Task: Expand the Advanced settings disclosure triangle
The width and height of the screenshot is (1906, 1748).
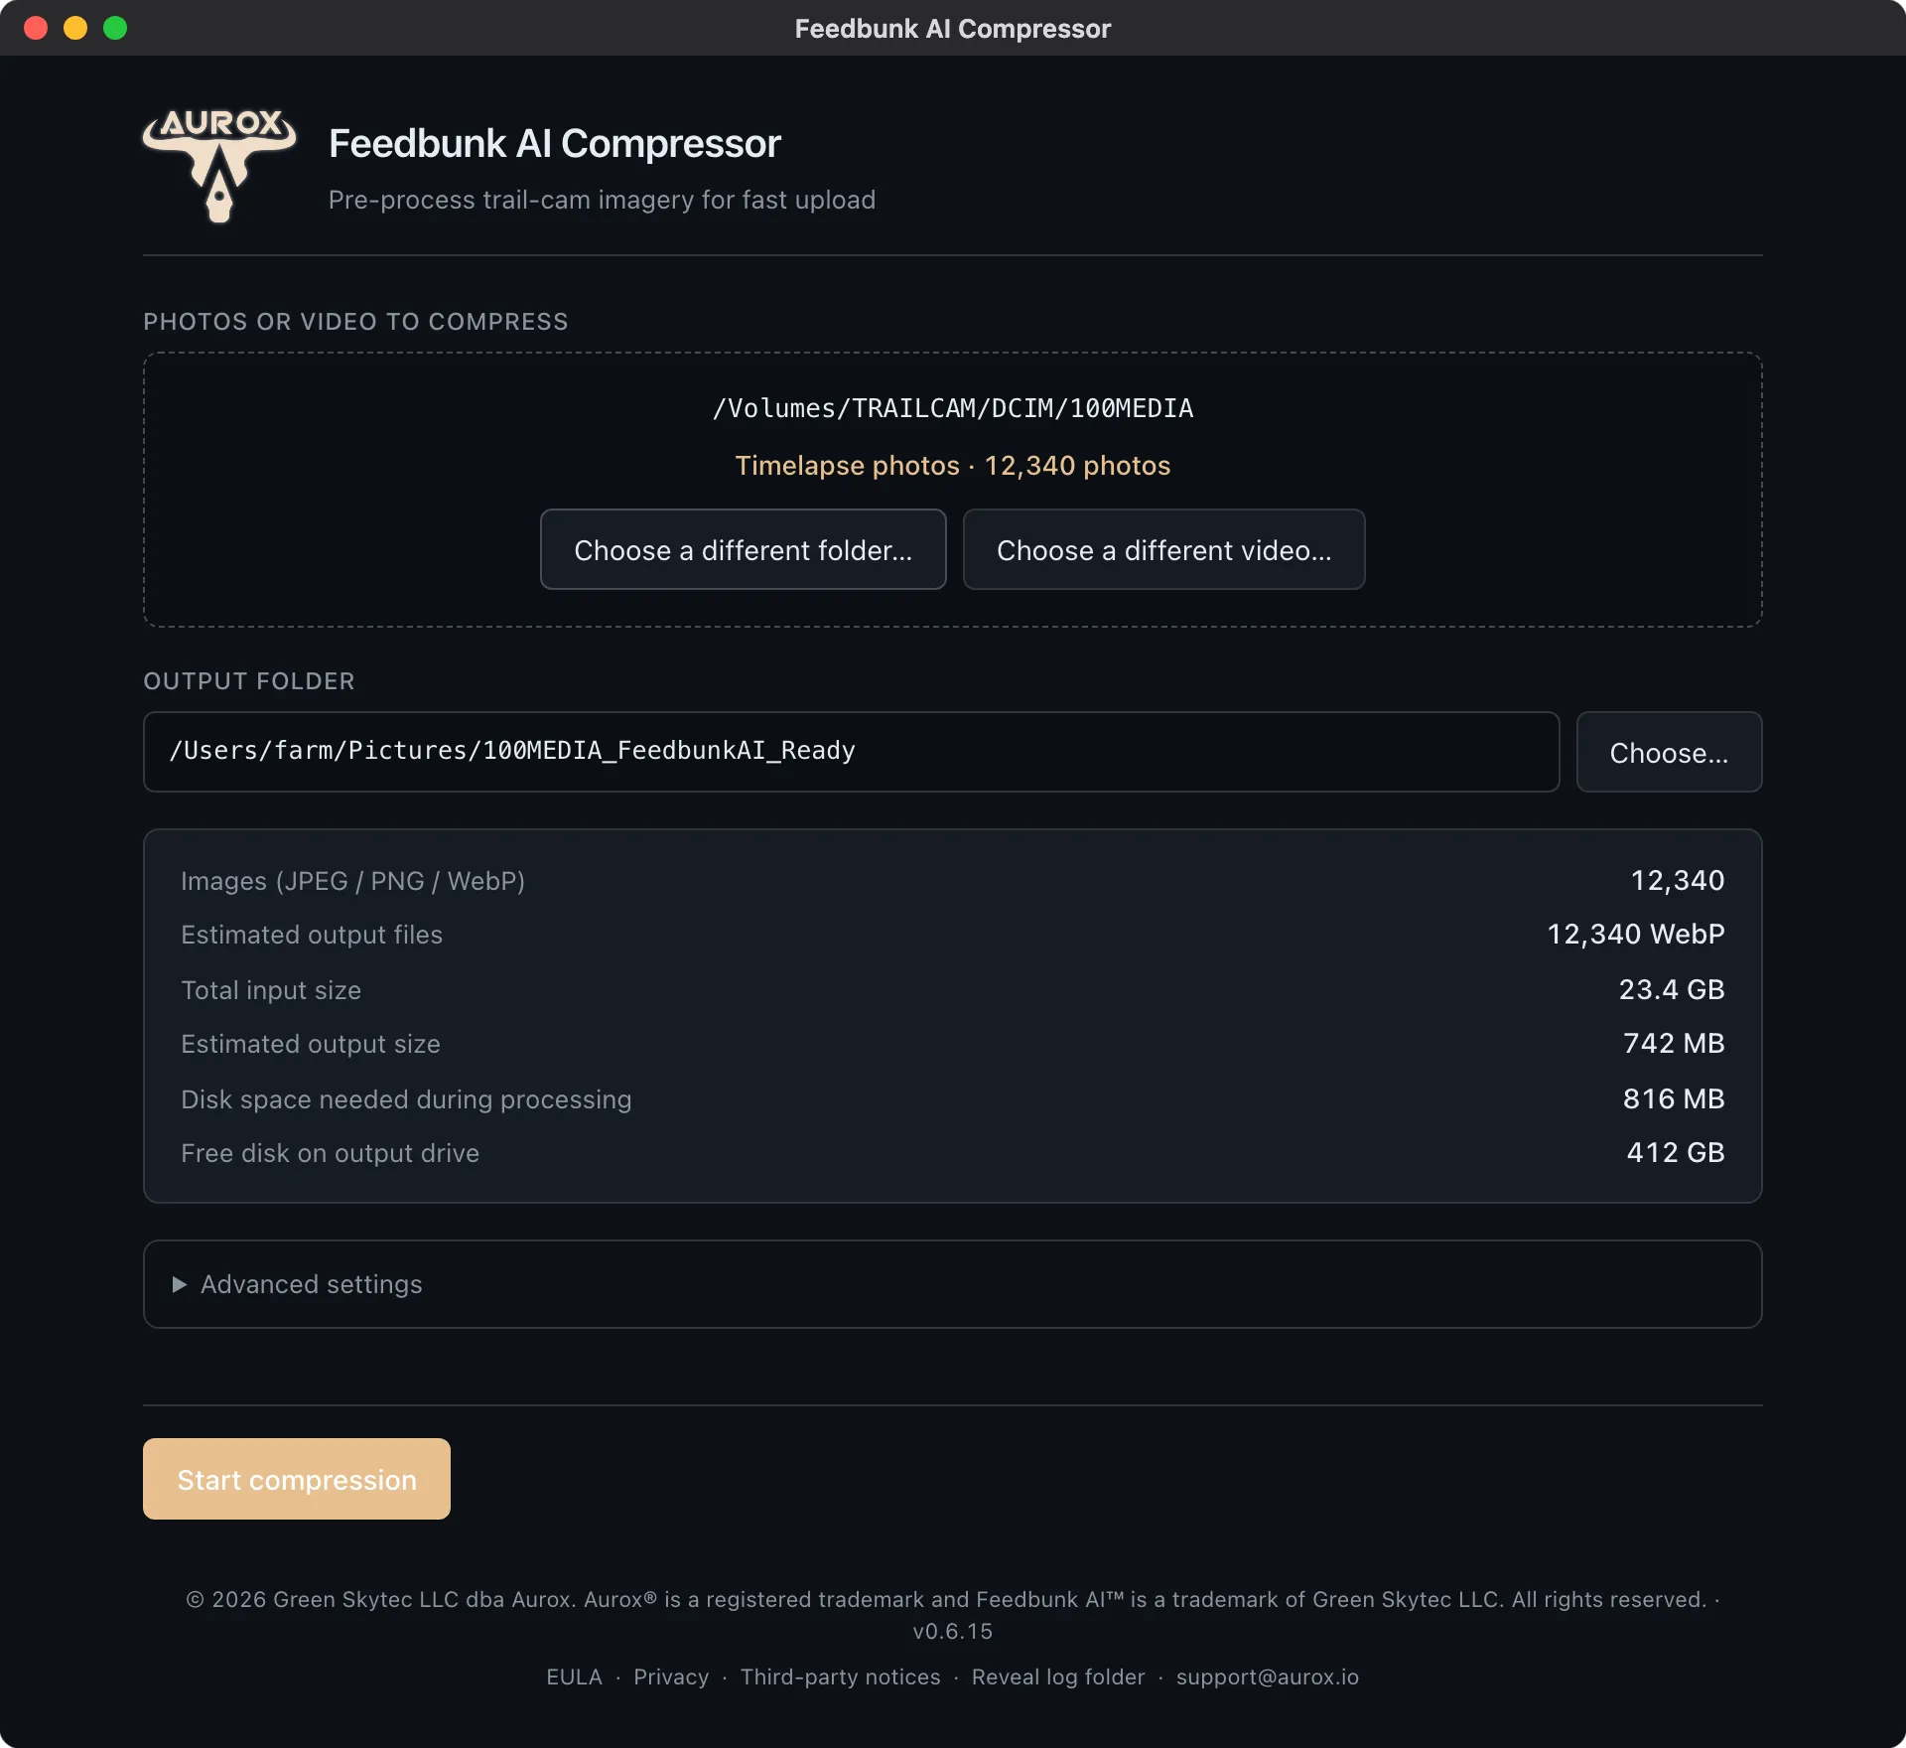Action: pos(180,1284)
